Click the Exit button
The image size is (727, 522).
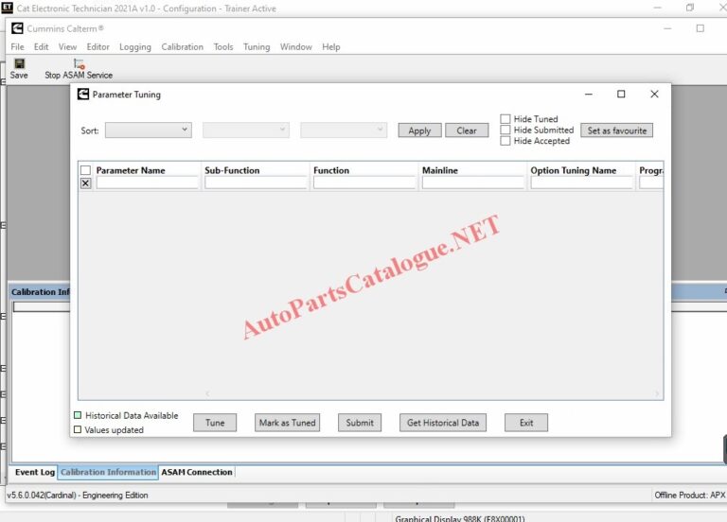point(526,423)
